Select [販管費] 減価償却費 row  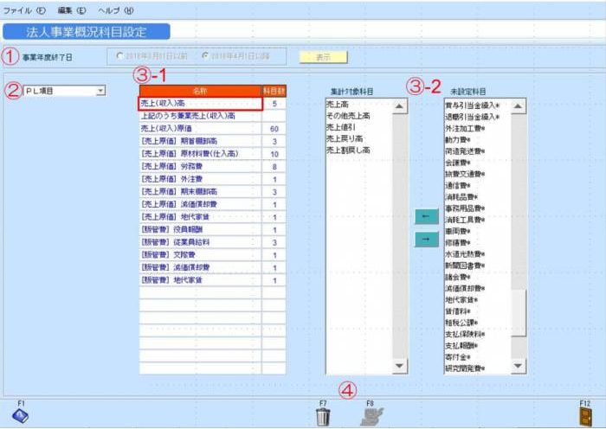click(x=213, y=267)
